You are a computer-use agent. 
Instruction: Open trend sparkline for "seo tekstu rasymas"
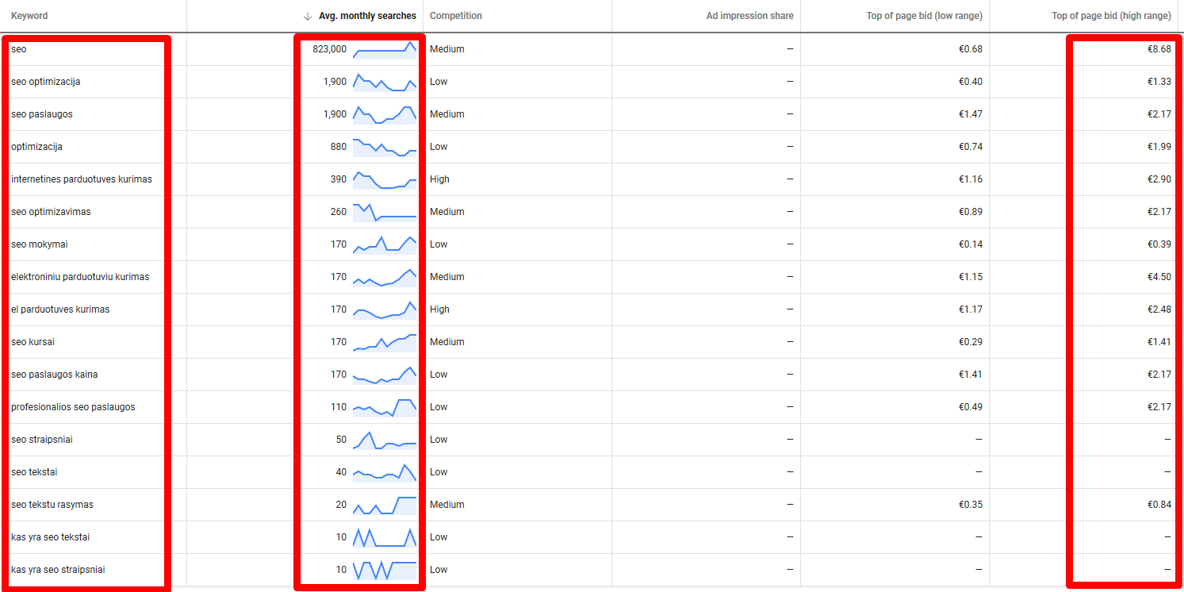point(385,505)
